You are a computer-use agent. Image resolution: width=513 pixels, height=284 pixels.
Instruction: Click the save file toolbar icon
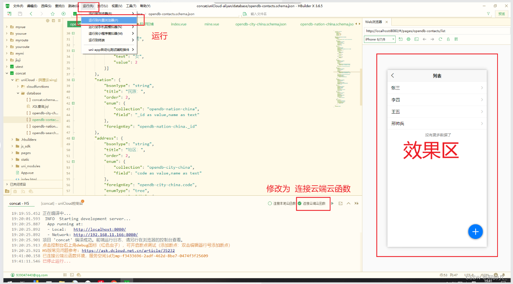20,14
